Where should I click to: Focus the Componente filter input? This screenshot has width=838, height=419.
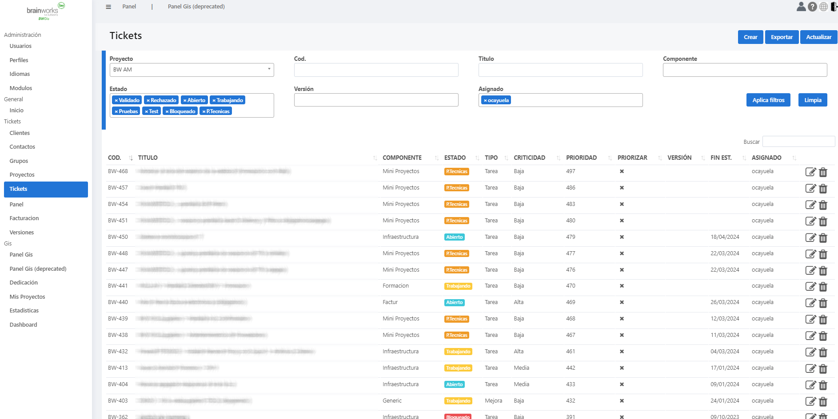tap(745, 70)
